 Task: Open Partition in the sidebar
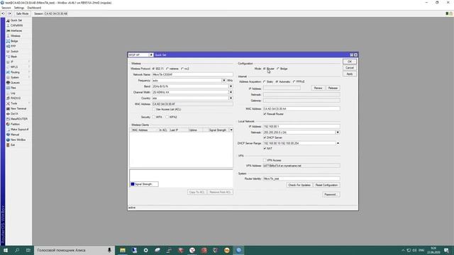15,125
